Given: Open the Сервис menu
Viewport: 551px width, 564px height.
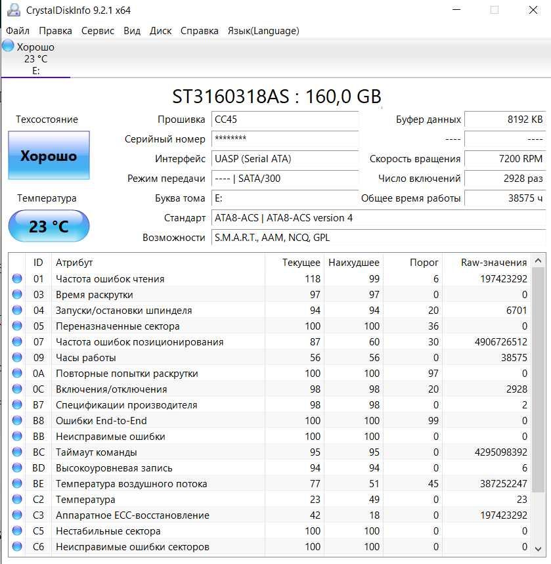Looking at the screenshot, I should point(98,31).
